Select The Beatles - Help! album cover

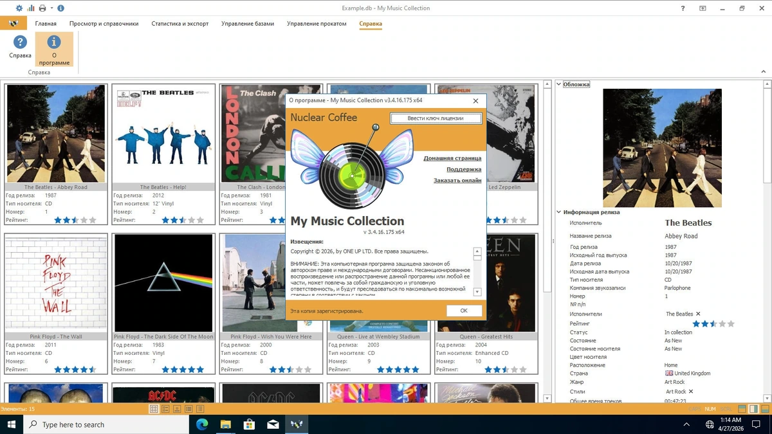tap(163, 134)
